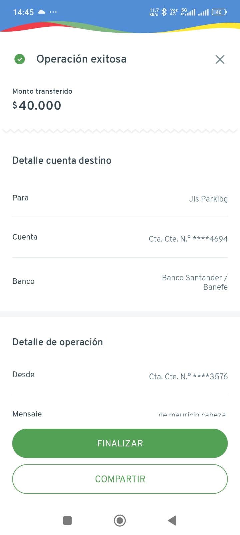Close the Operación exitosa screen

click(x=220, y=59)
